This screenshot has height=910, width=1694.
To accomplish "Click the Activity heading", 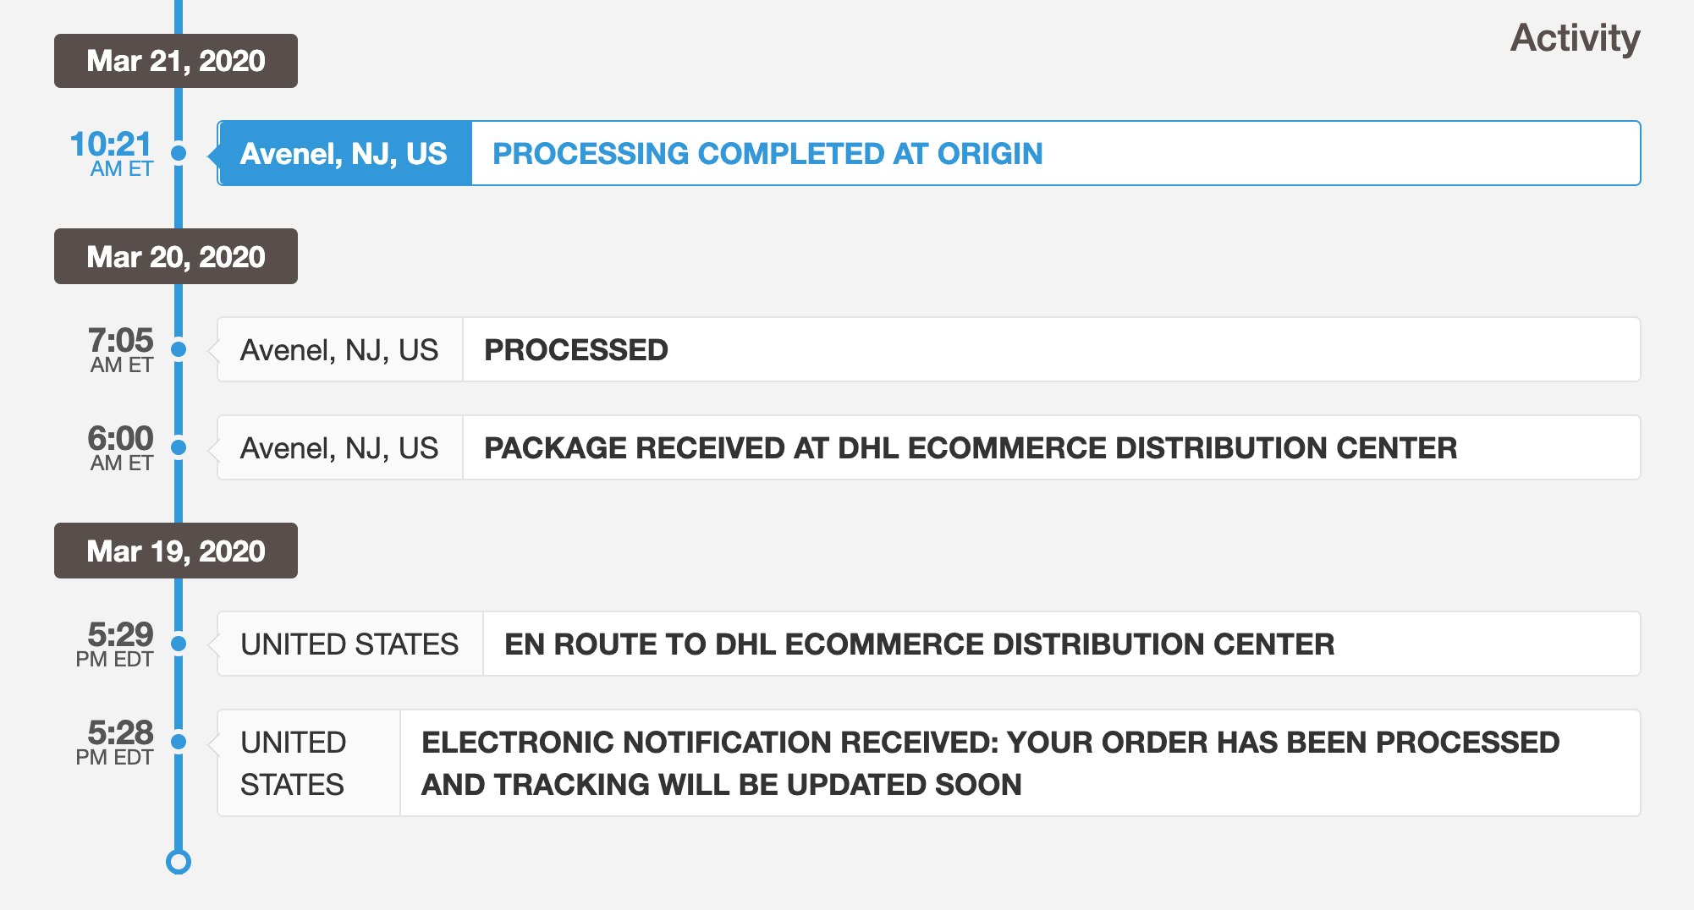I will pos(1575,38).
